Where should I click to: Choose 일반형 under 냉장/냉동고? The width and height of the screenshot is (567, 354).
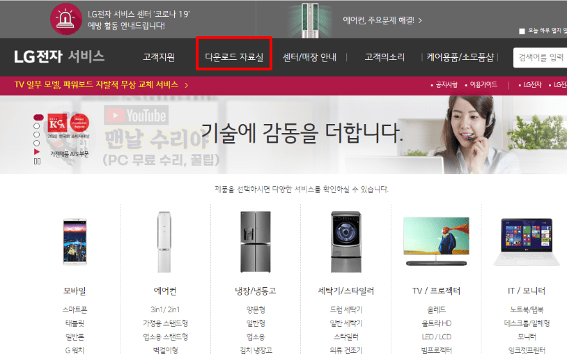click(x=256, y=323)
